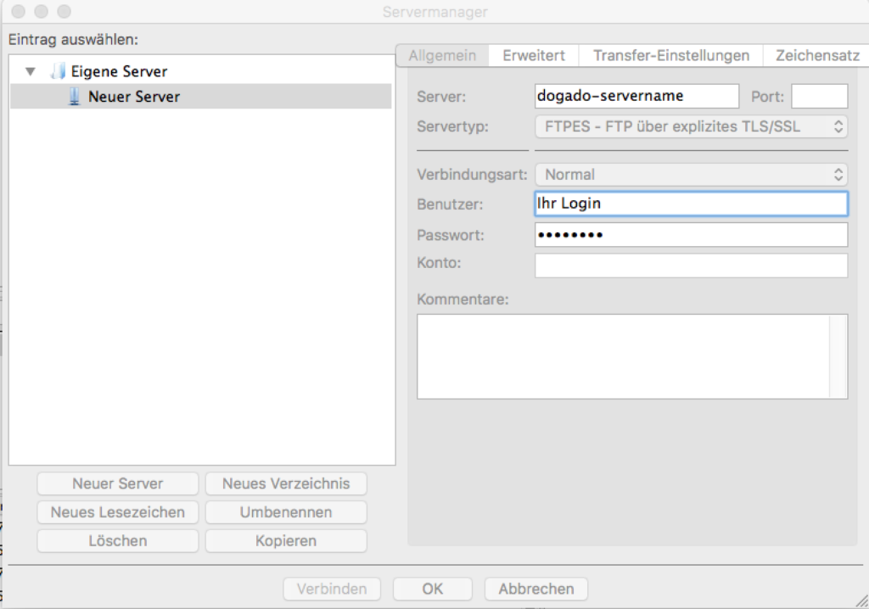Screen dimensions: 869x609
Task: Switch to the Erweitert tab
Action: click(532, 55)
